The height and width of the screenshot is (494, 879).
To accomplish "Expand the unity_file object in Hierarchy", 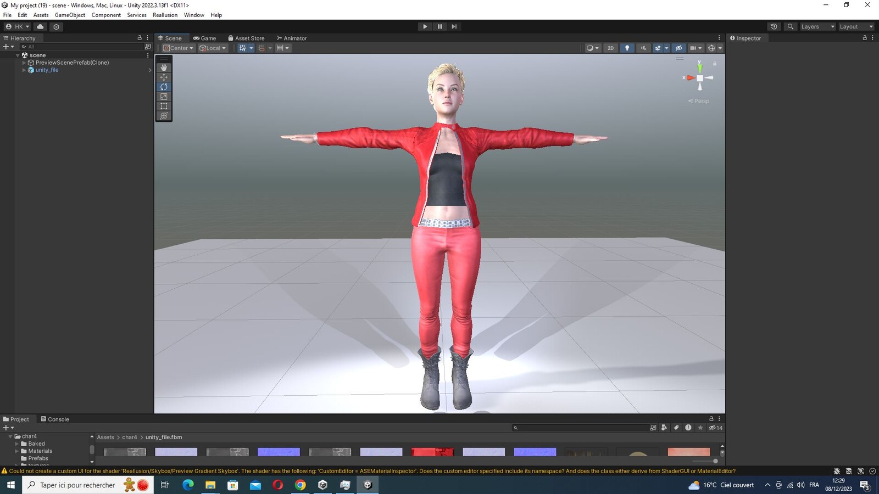I will (x=24, y=70).
